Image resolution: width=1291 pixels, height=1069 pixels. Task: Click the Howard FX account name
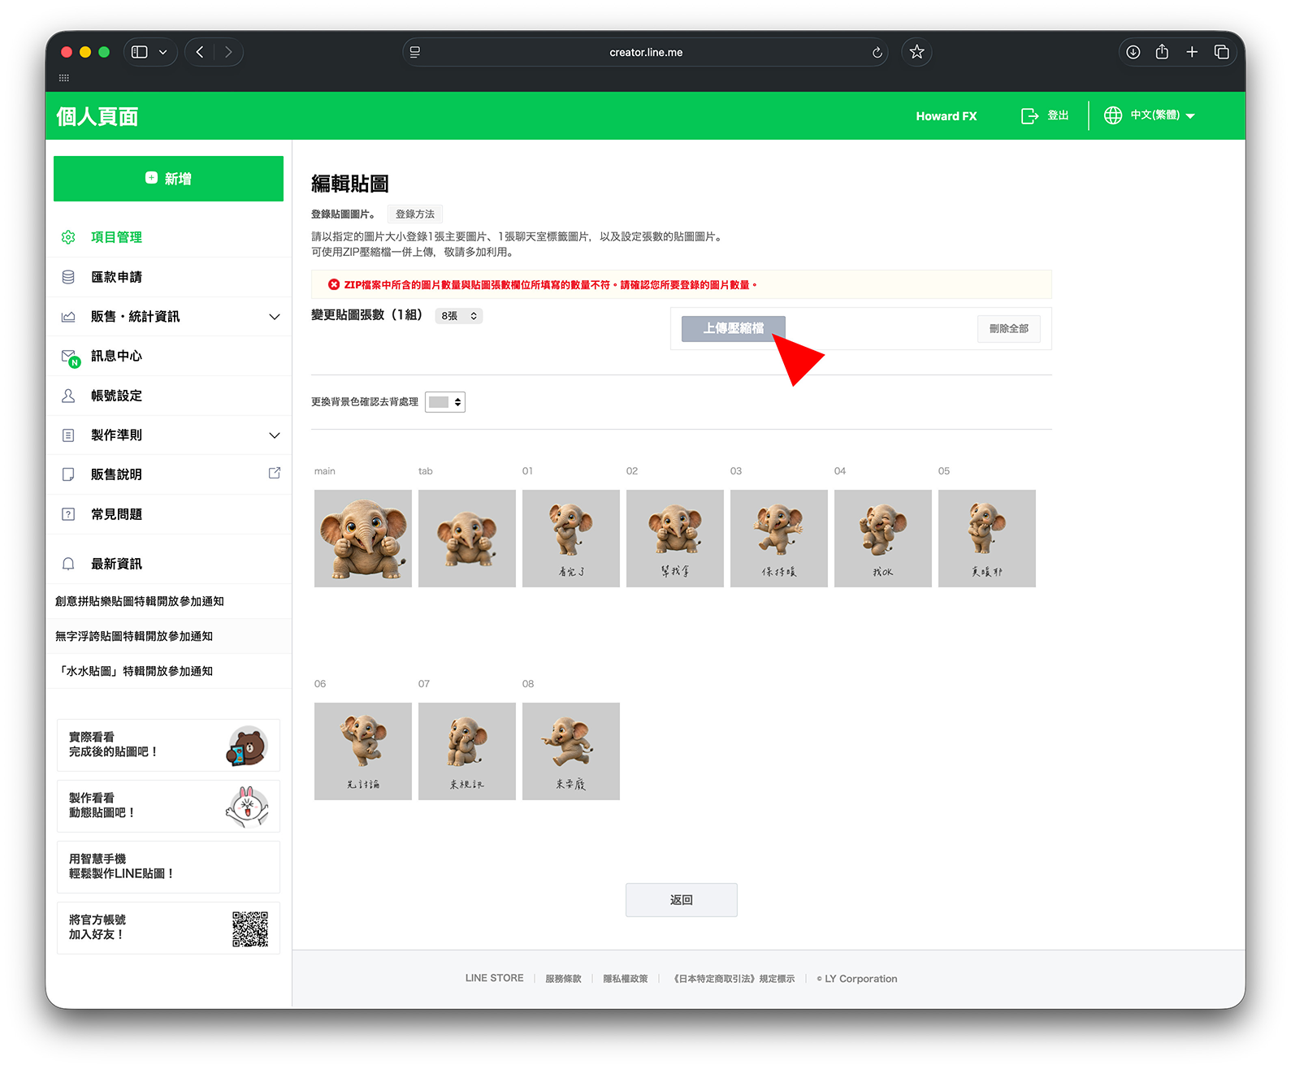pos(946,116)
